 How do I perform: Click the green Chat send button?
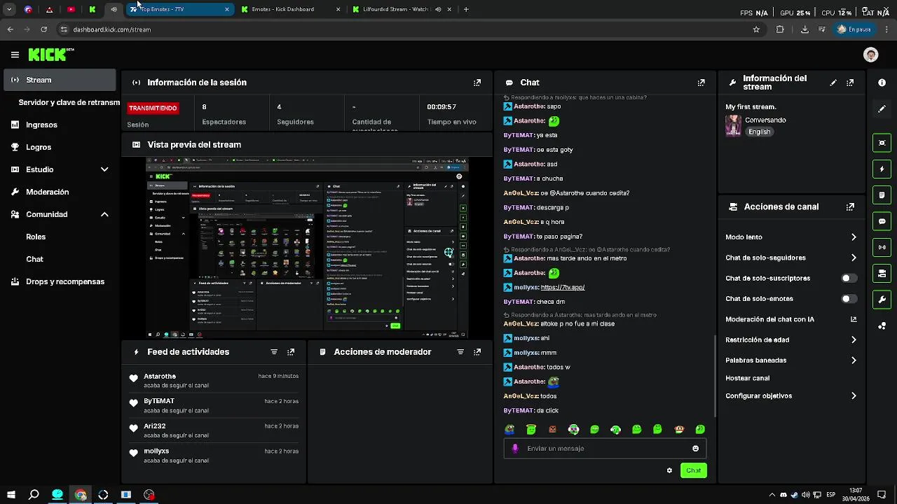693,470
